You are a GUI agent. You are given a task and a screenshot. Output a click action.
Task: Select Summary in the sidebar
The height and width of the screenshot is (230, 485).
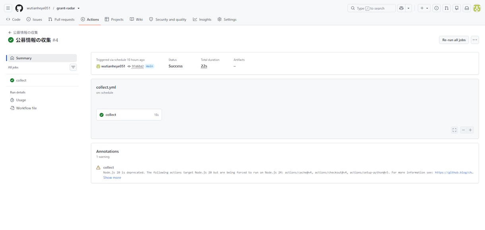[x=43, y=58]
